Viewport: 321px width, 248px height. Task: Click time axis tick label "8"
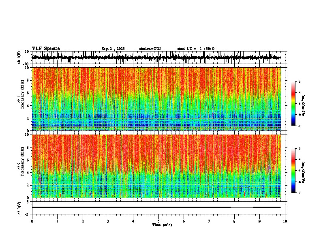[234, 221]
